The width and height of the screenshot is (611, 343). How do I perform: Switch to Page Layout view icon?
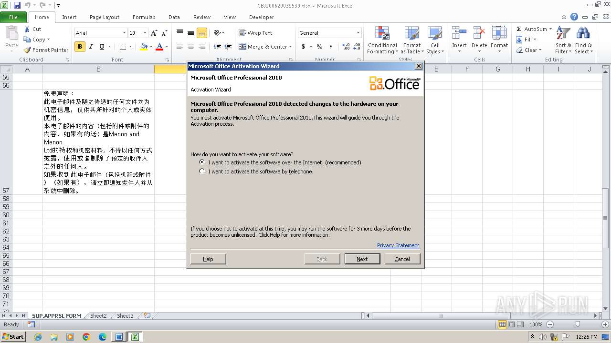coord(511,324)
